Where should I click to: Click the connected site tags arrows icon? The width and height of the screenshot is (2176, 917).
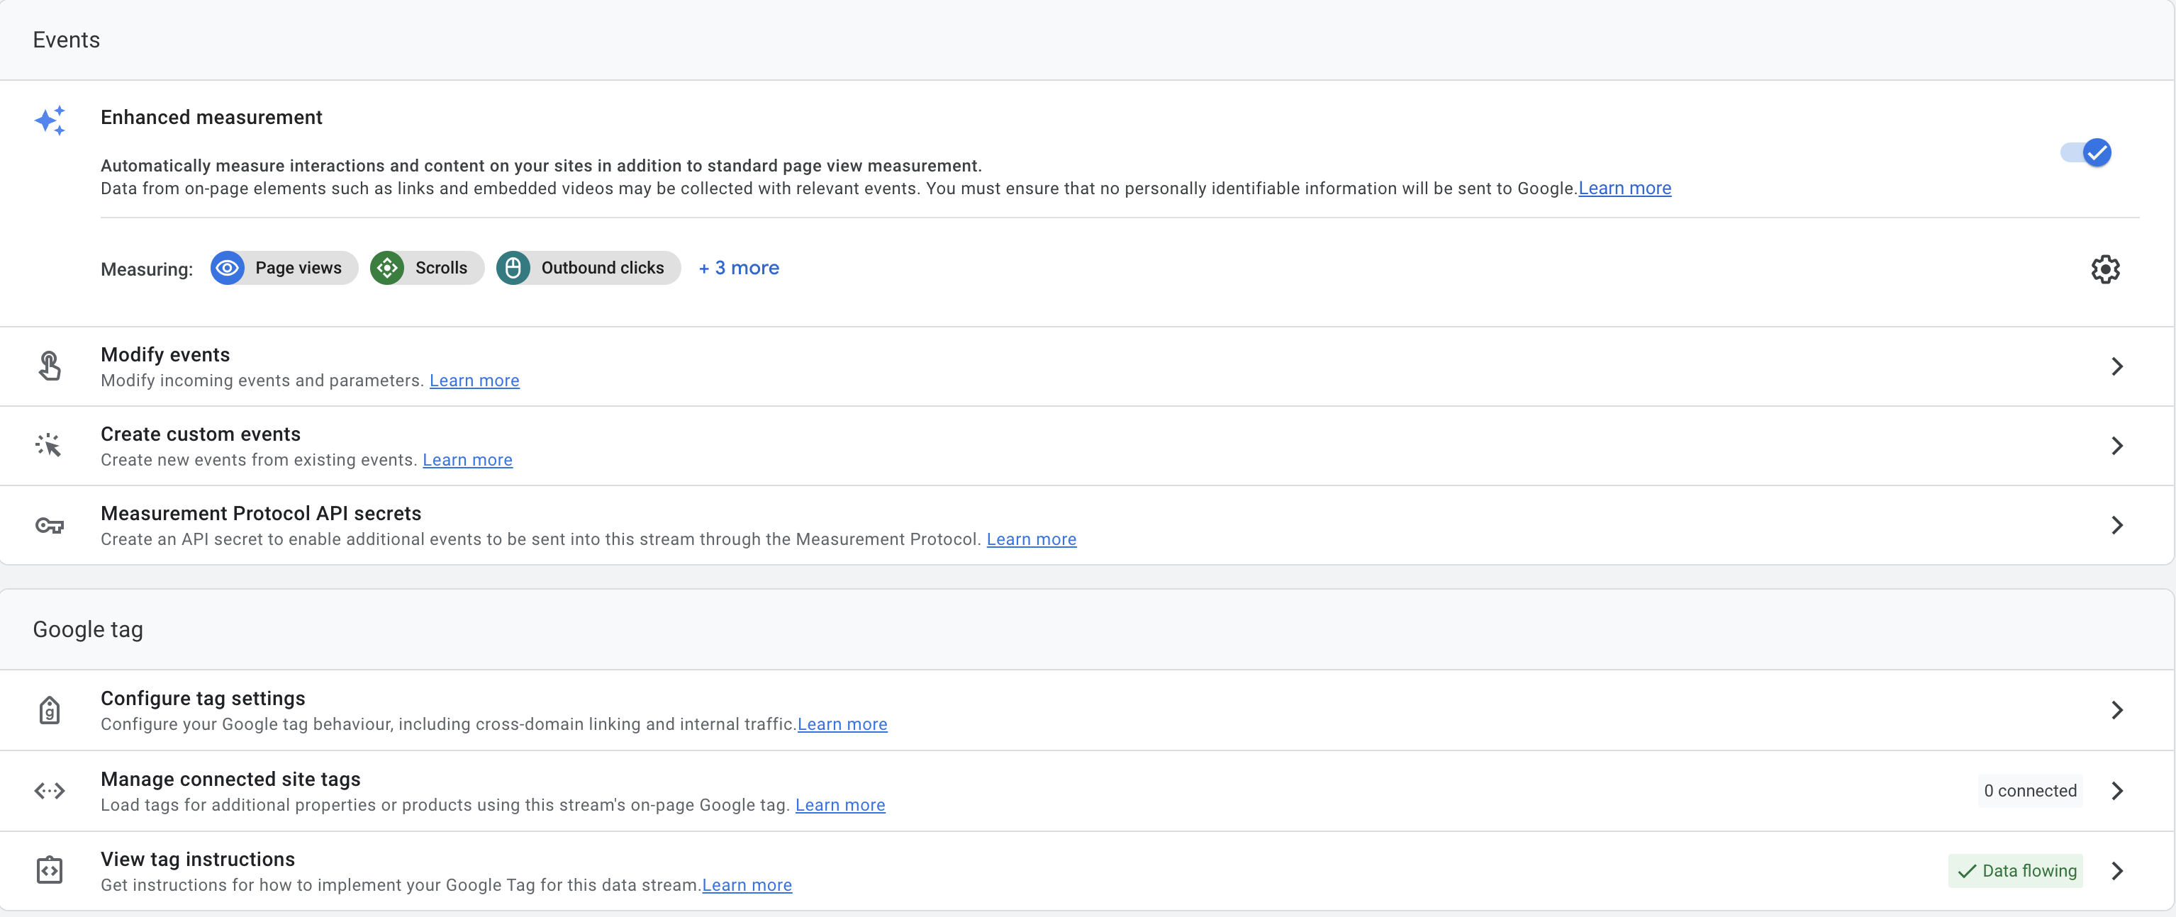[50, 791]
